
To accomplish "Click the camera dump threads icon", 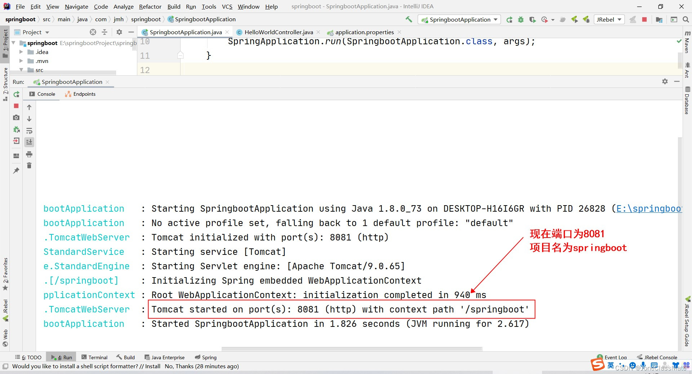I will point(16,118).
